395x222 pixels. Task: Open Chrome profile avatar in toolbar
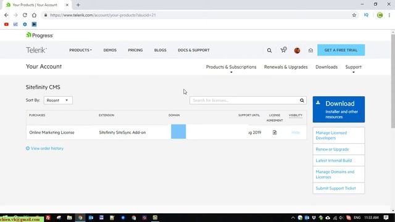[380, 15]
